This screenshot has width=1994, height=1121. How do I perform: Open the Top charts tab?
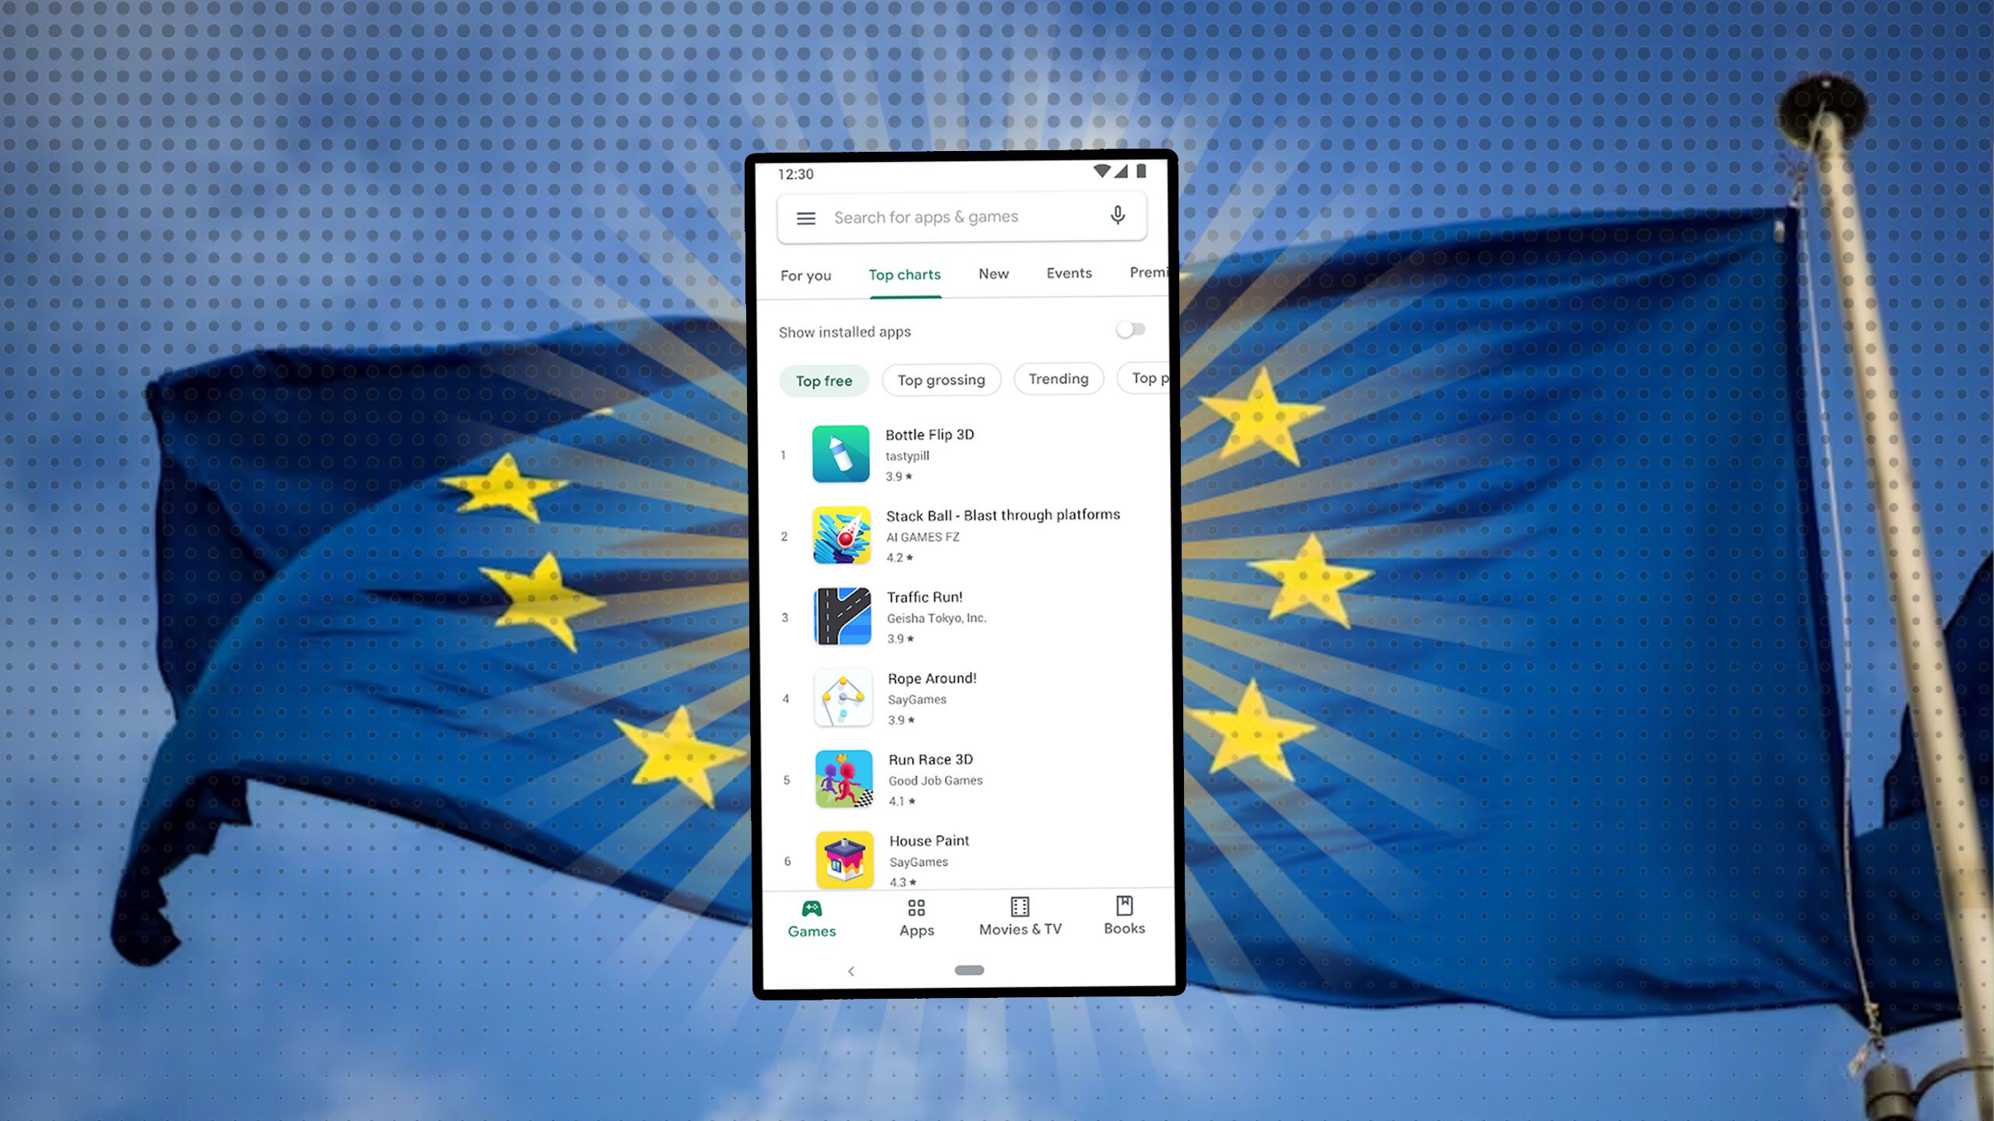click(x=904, y=274)
